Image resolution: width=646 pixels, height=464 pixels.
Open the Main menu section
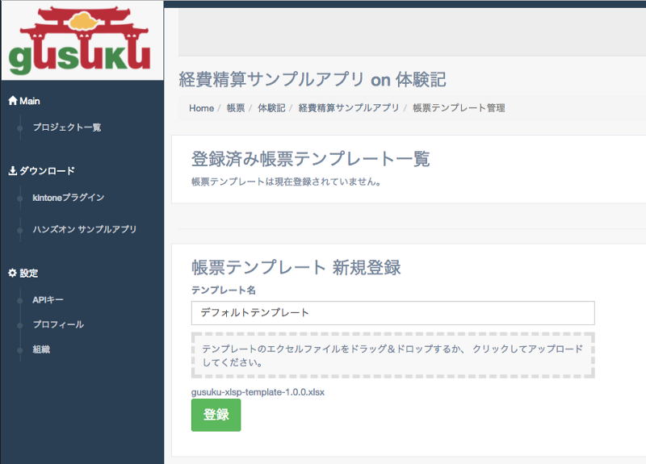click(30, 101)
